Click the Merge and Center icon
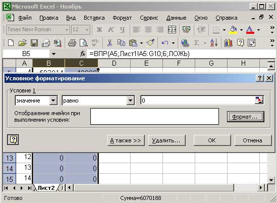 [x=172, y=29]
